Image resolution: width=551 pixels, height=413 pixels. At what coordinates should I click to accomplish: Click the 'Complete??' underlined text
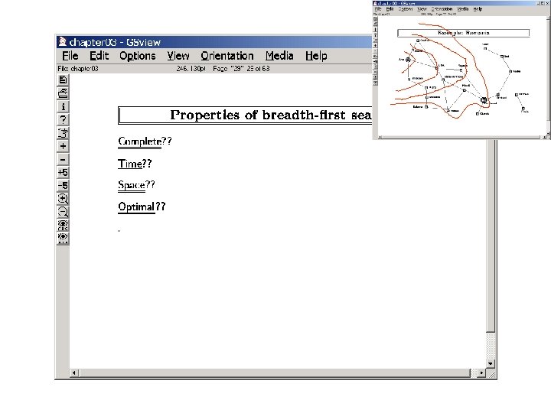(145, 141)
